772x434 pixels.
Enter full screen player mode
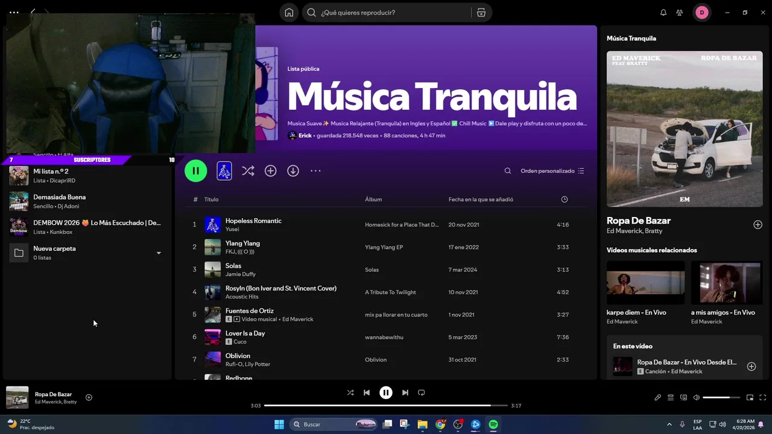pyautogui.click(x=763, y=397)
